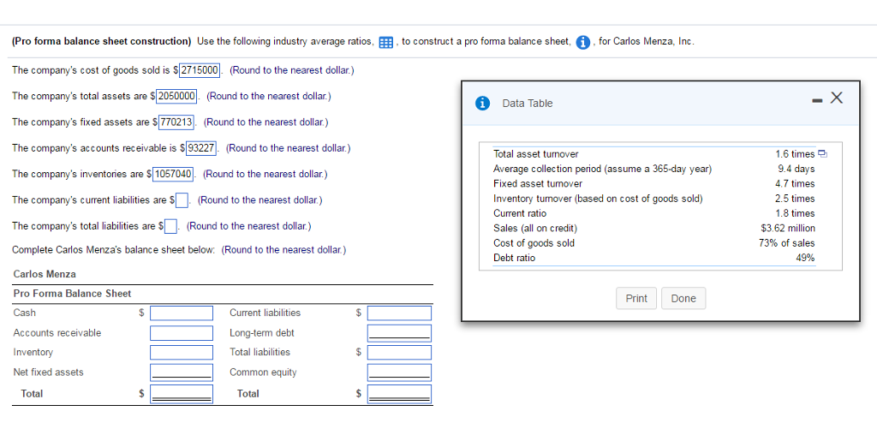This screenshot has height=423, width=877.
Task: Click the 'Pro Forma Balance Sheet' heading
Action: pyautogui.click(x=72, y=294)
